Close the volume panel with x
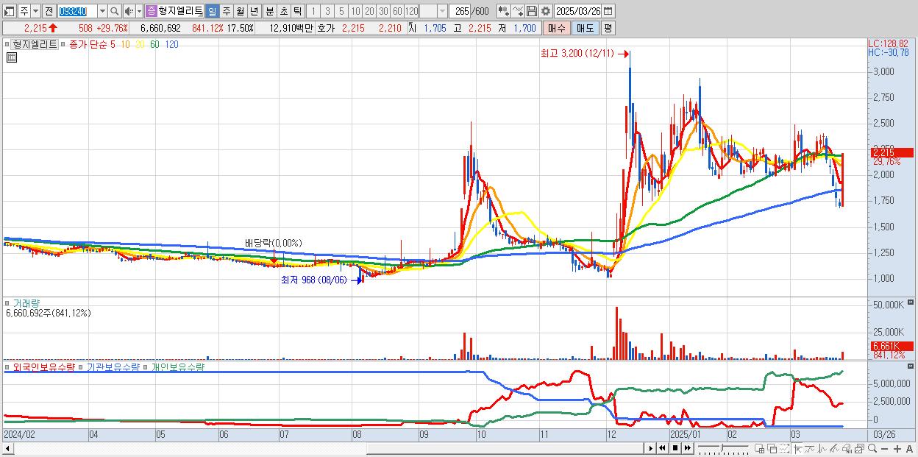Screen dimensions: 918x457 point(911,302)
